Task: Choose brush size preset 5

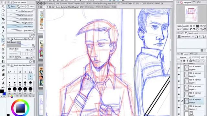Action: coord(20,77)
